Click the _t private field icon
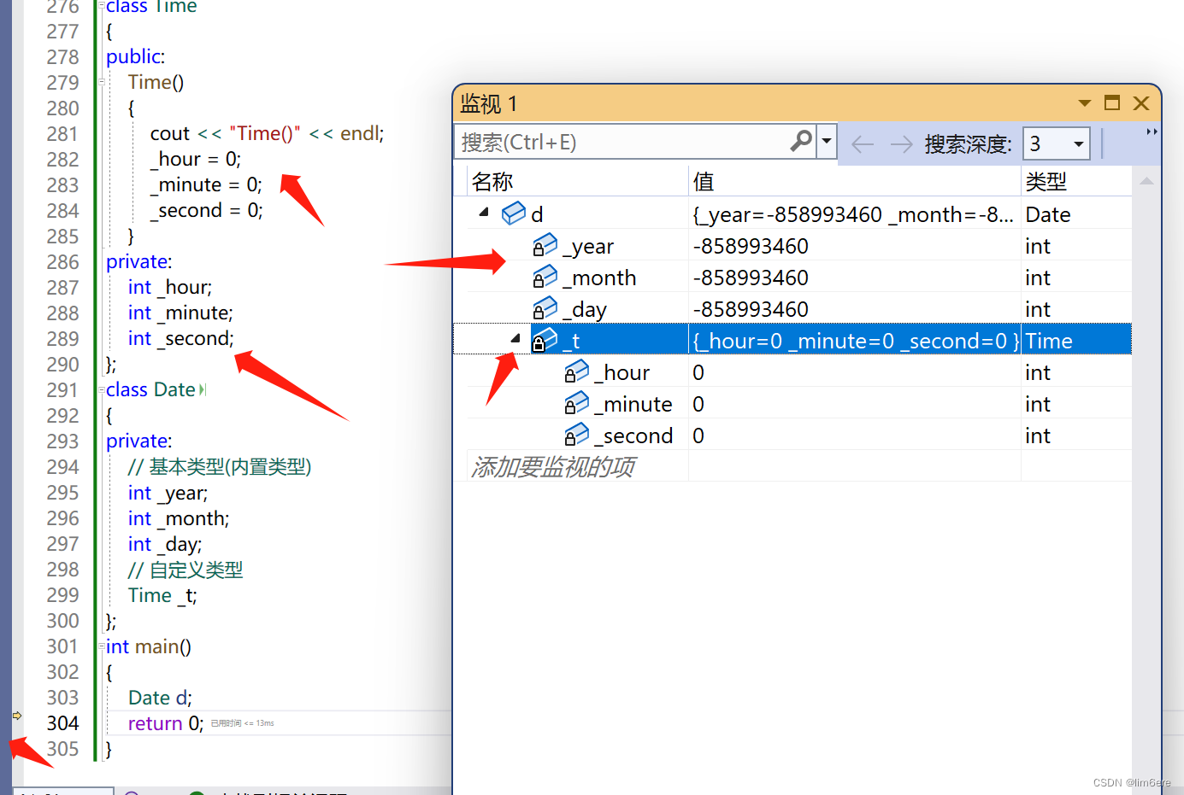The image size is (1184, 795). (545, 341)
